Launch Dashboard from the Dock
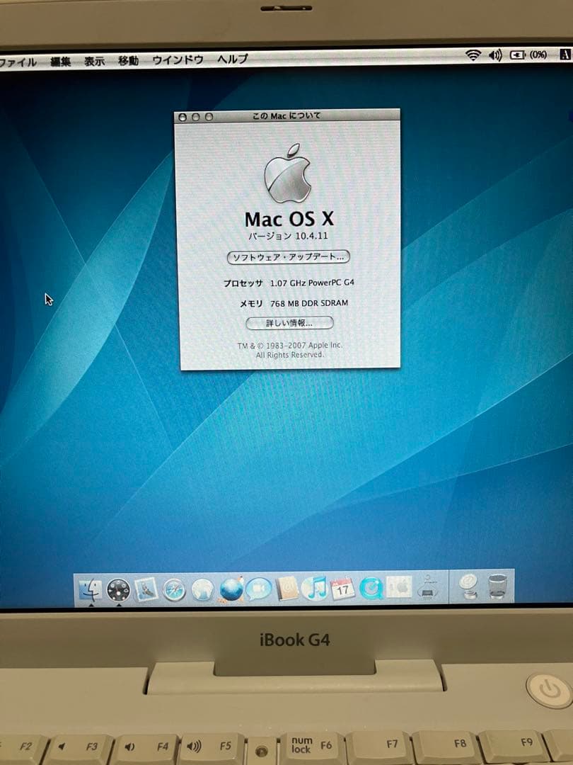 pos(118,590)
